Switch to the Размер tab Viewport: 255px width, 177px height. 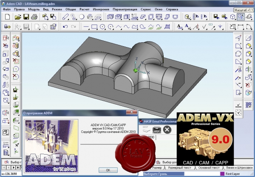tap(157, 168)
